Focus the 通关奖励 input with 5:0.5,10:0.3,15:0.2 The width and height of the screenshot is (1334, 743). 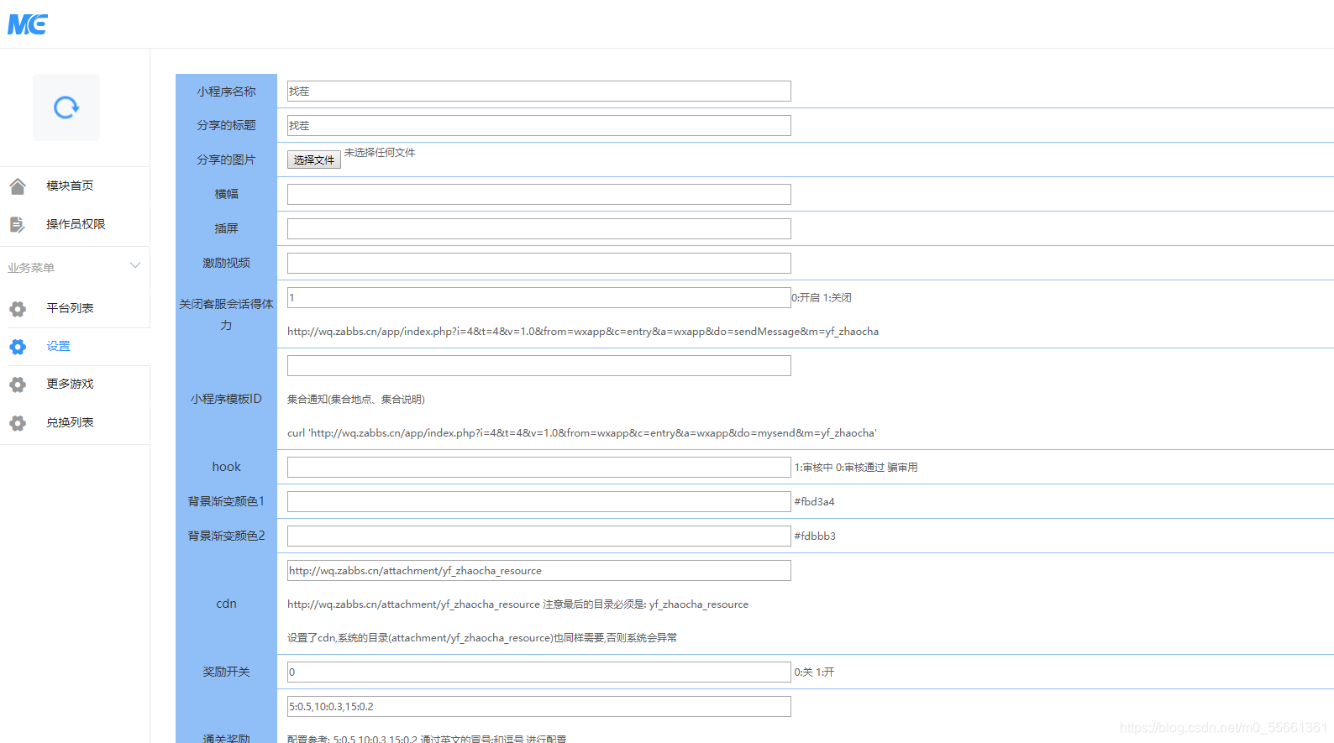(x=539, y=707)
